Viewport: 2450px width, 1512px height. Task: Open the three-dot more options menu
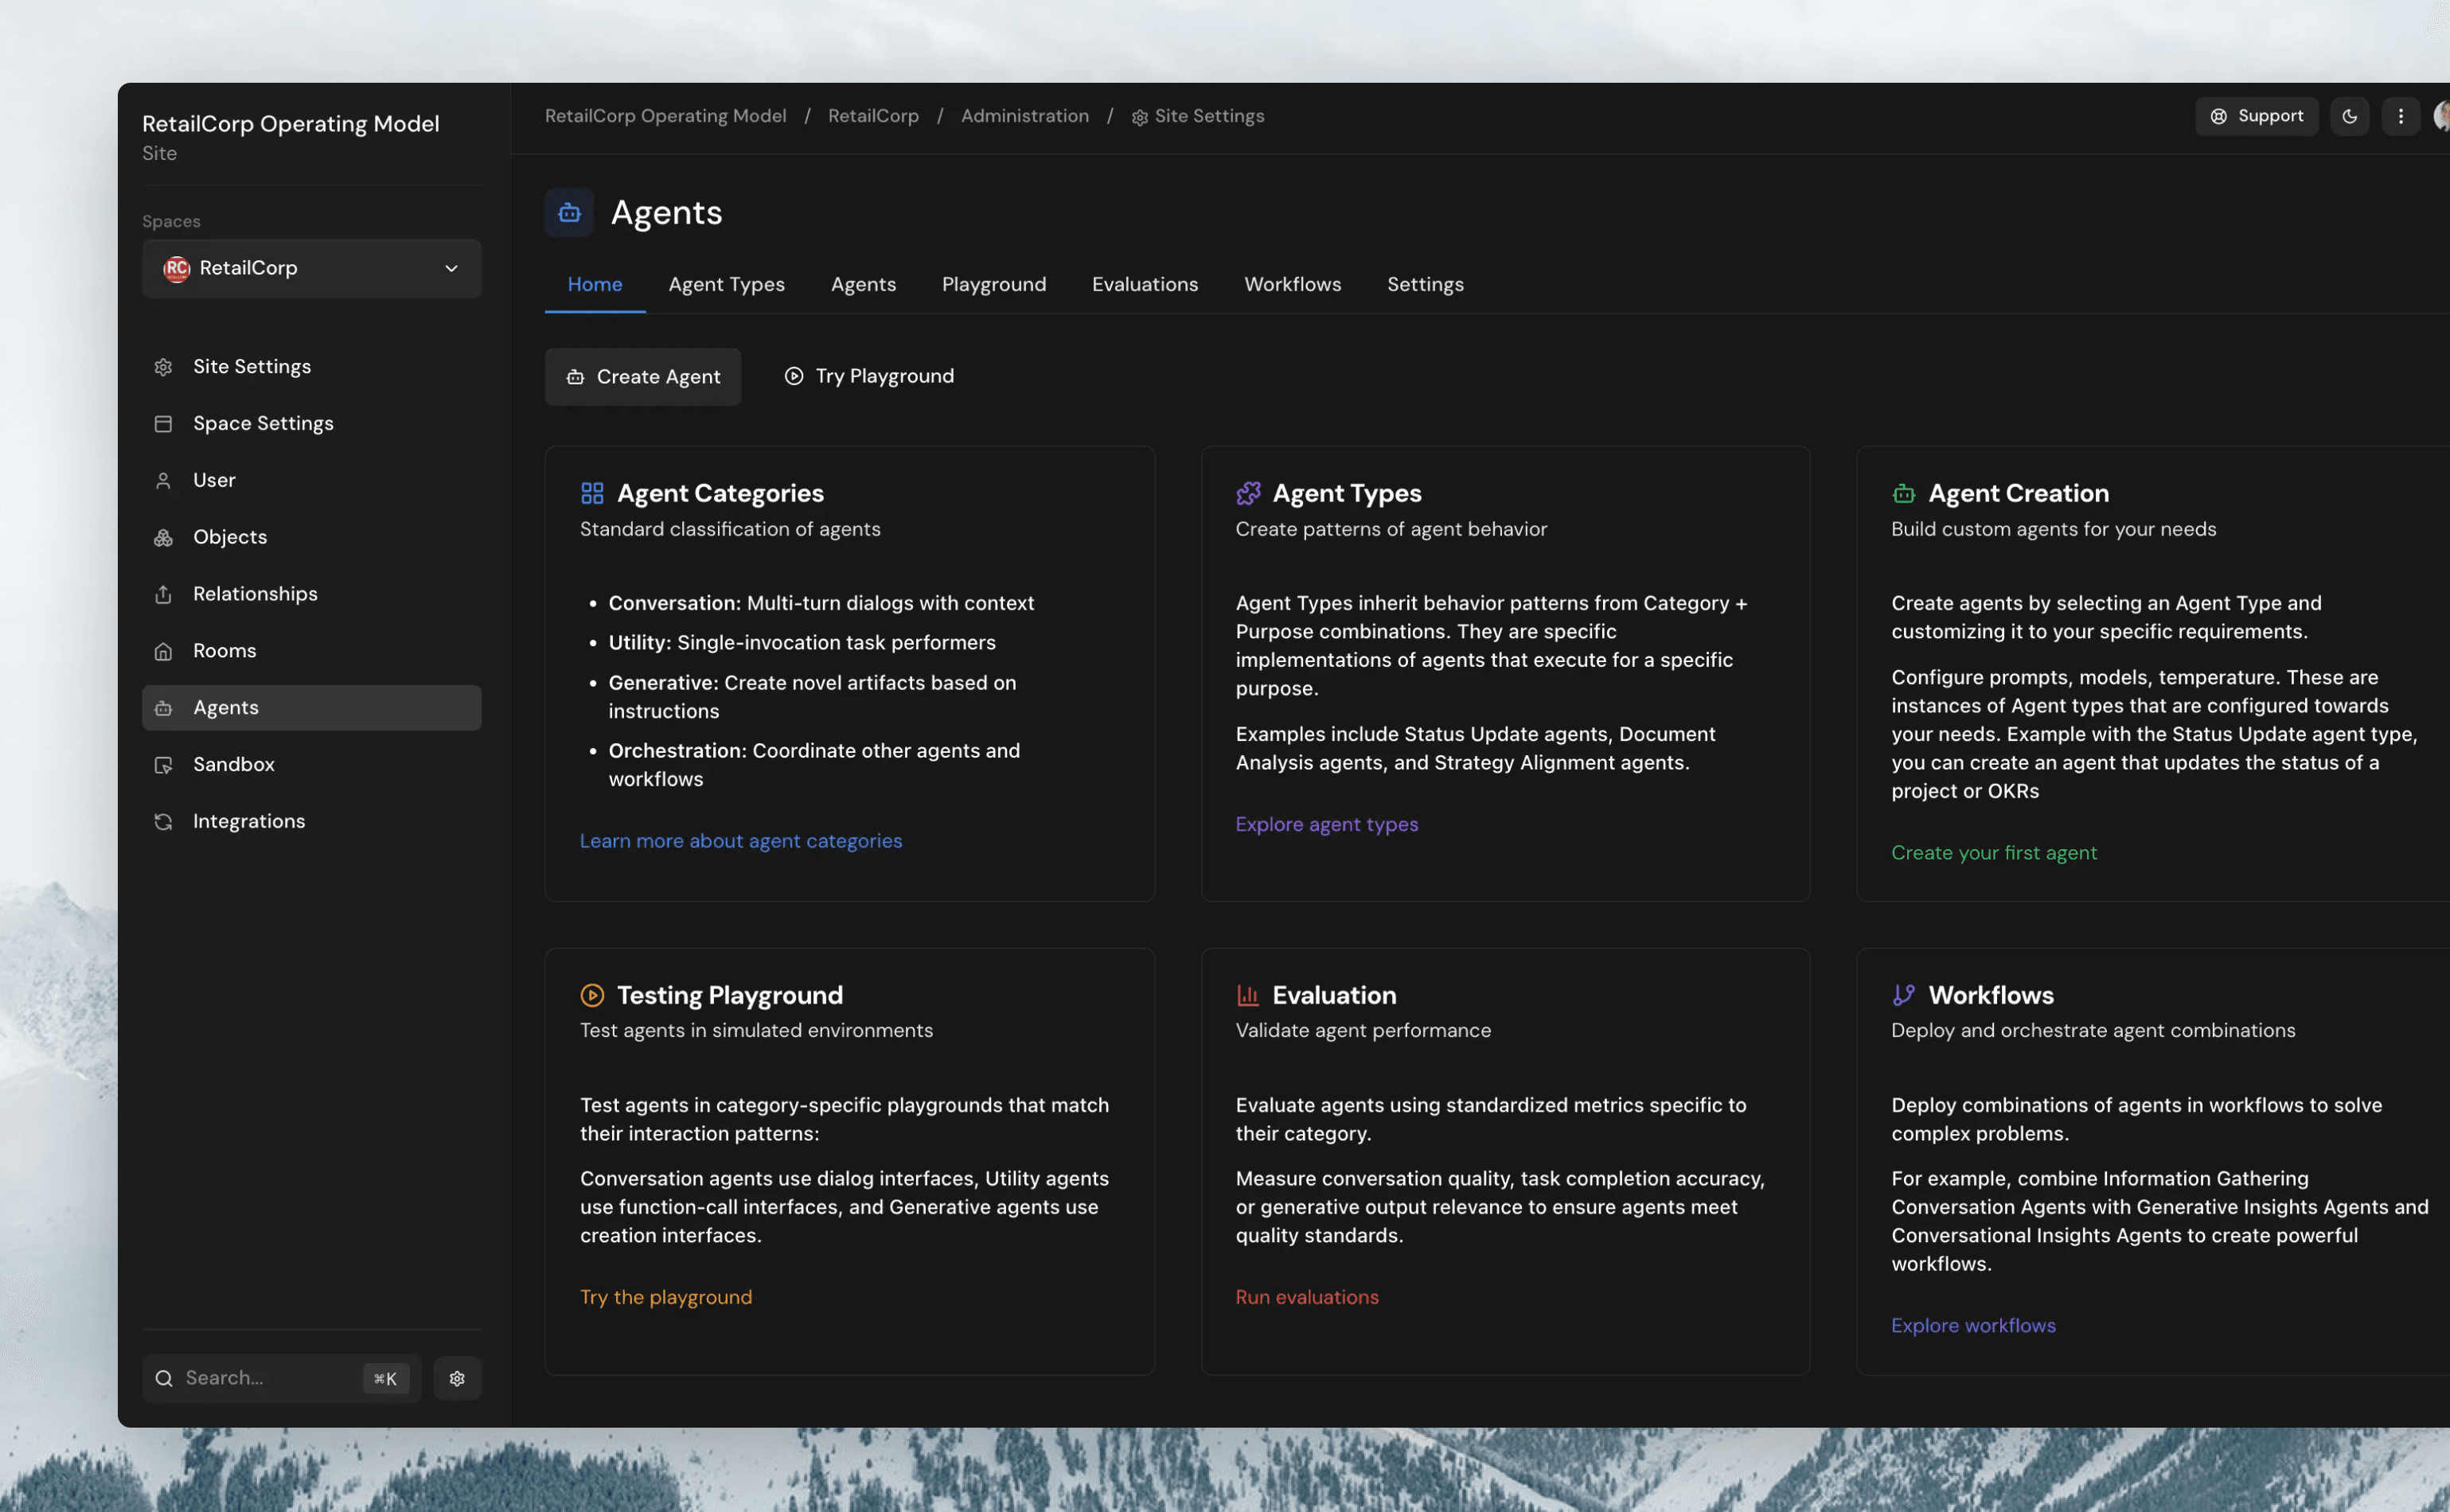(x=2400, y=116)
